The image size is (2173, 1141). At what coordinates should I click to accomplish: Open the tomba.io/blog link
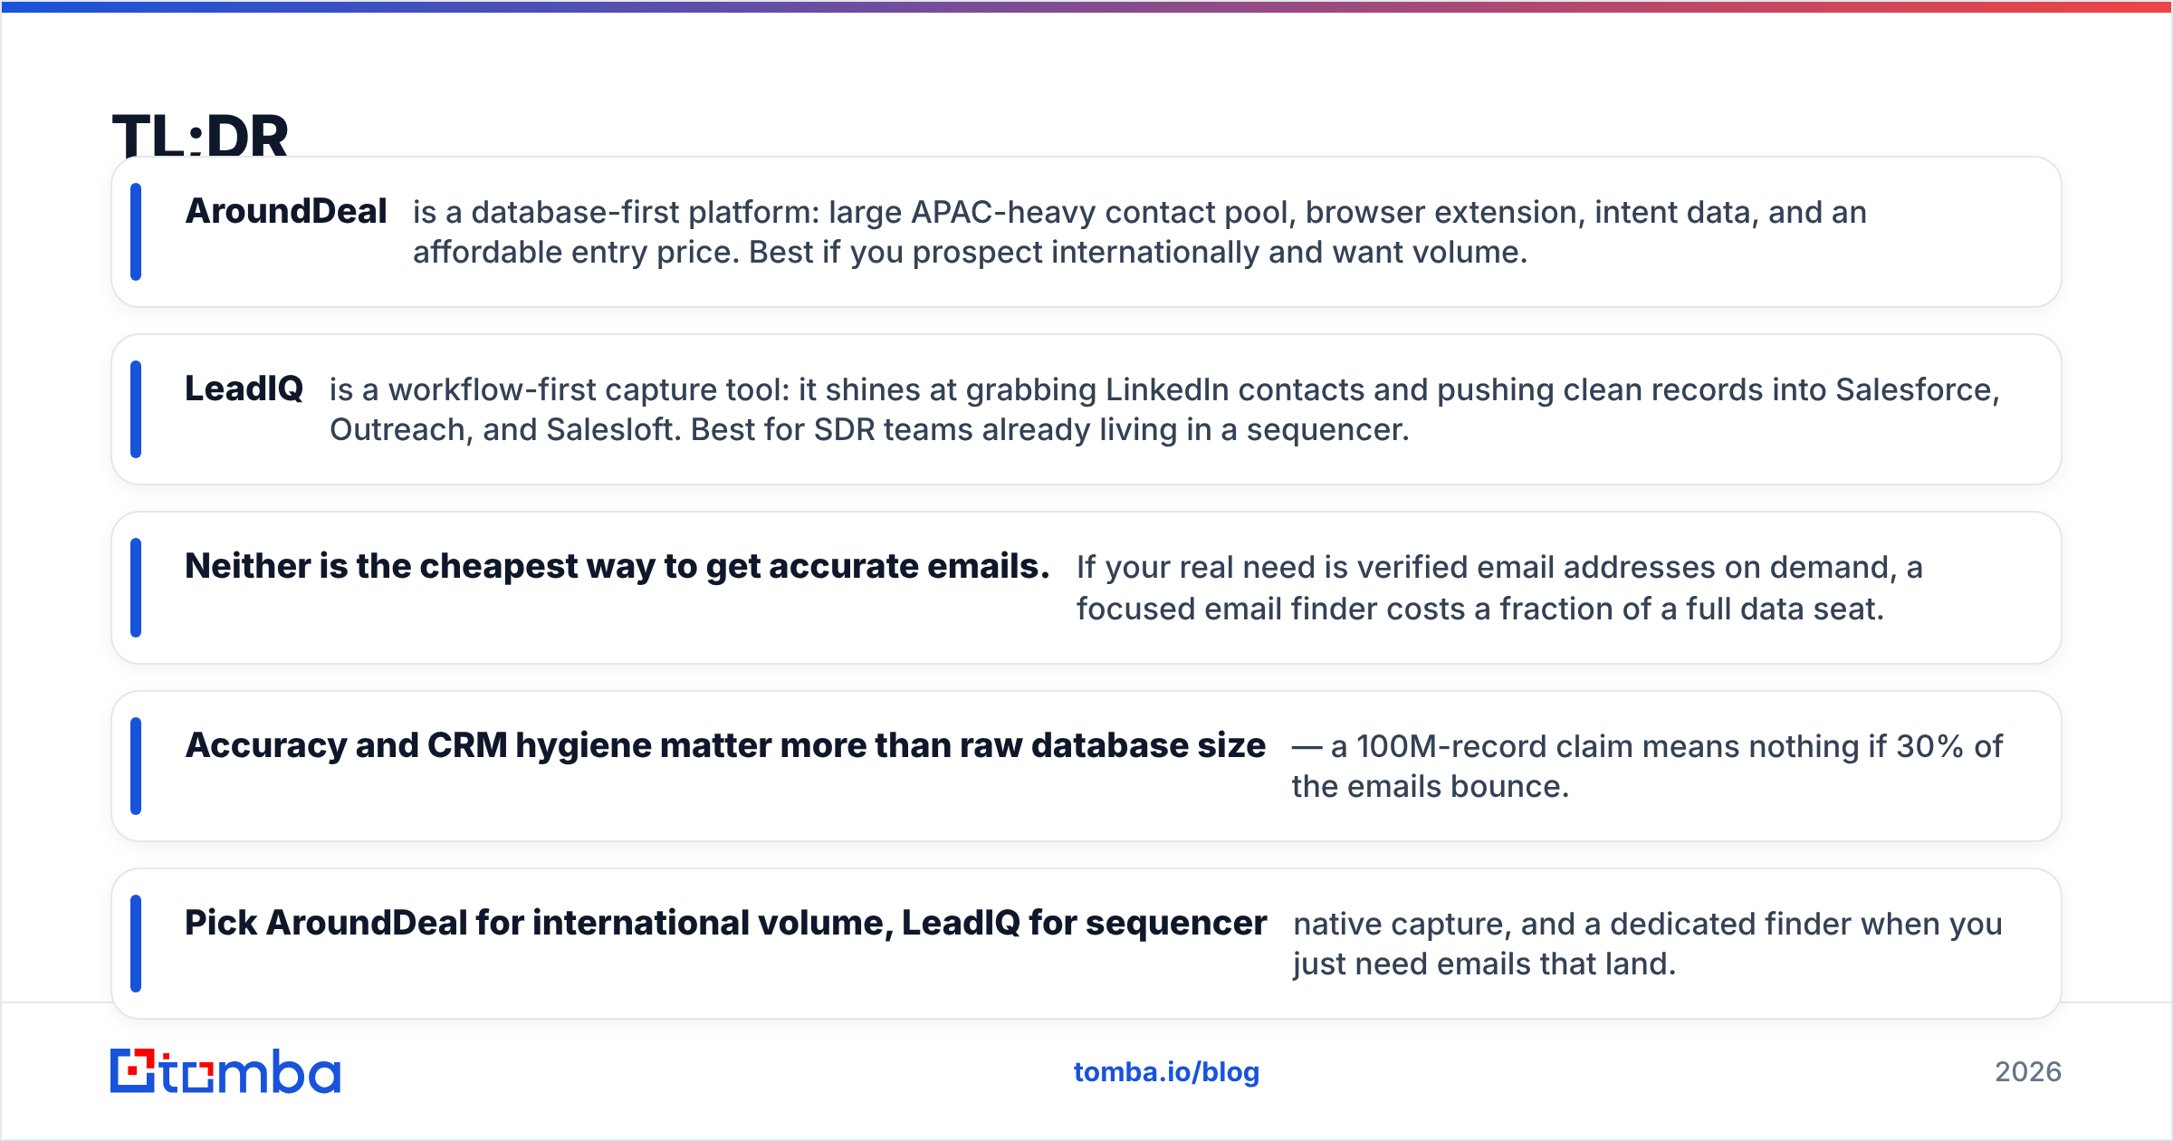[1166, 1072]
